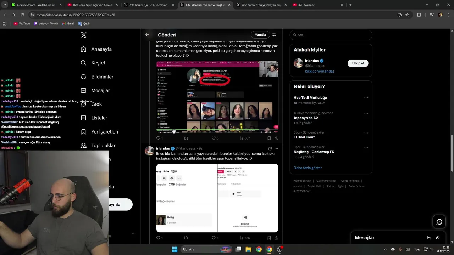Open reply sorting filter icon

coord(274,35)
